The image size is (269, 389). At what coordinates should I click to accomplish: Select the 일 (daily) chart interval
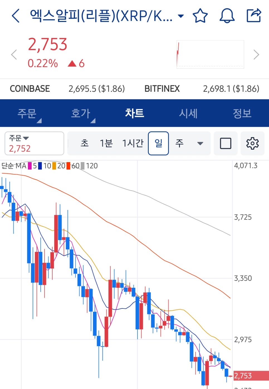point(158,143)
